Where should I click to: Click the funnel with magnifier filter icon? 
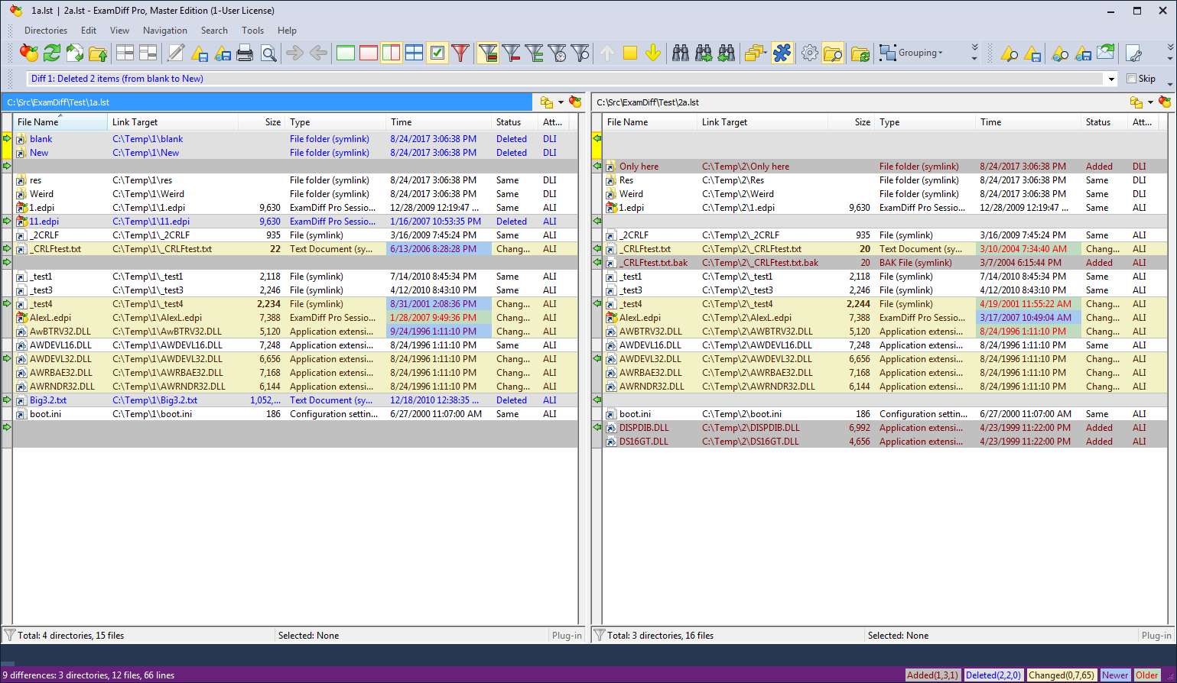coord(580,53)
